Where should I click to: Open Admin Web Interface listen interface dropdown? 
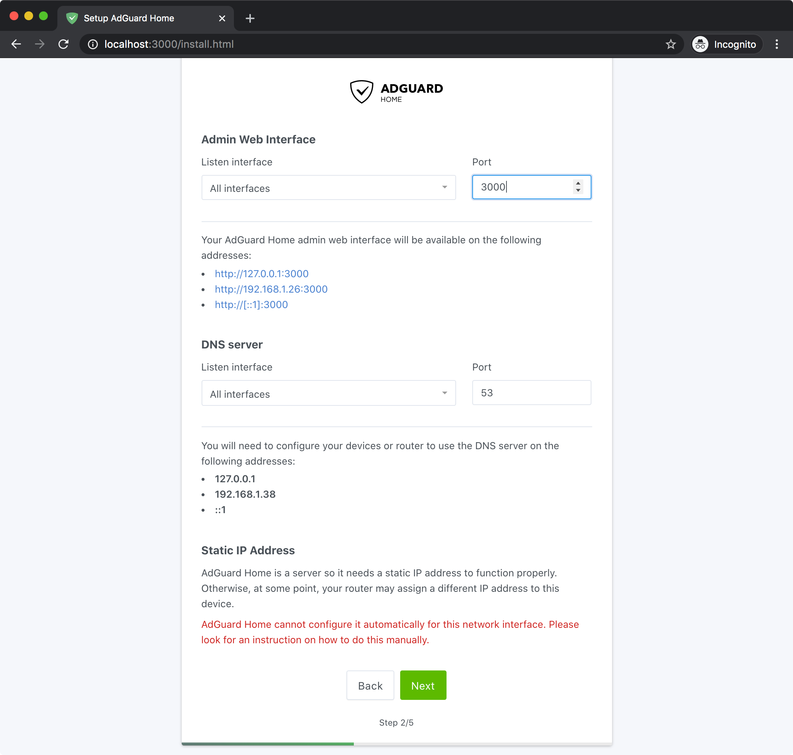point(328,187)
